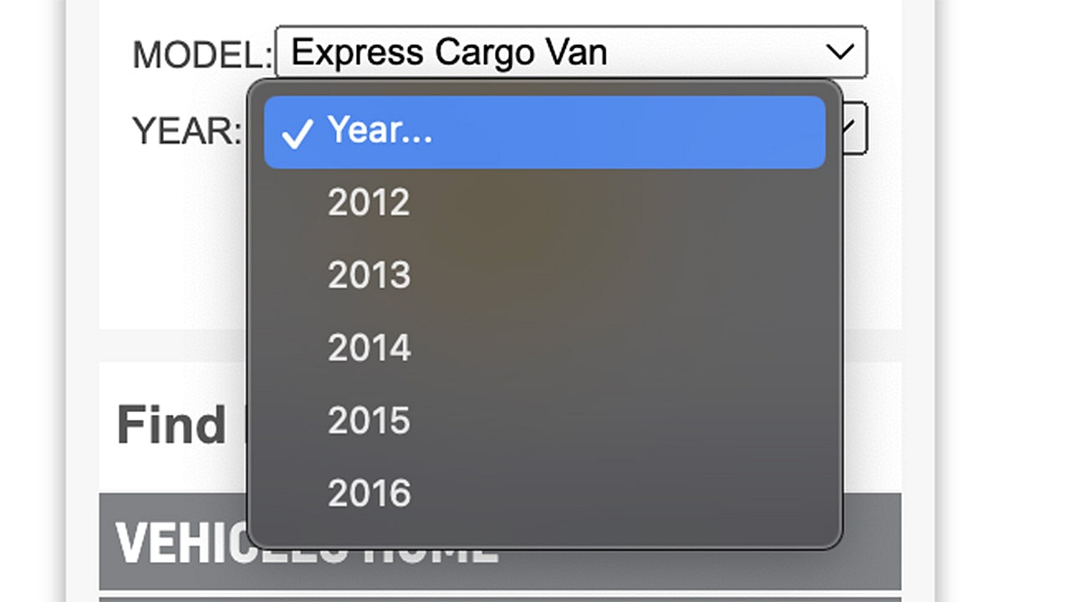Select 2016 from the year list
1070x602 pixels.
tap(369, 493)
